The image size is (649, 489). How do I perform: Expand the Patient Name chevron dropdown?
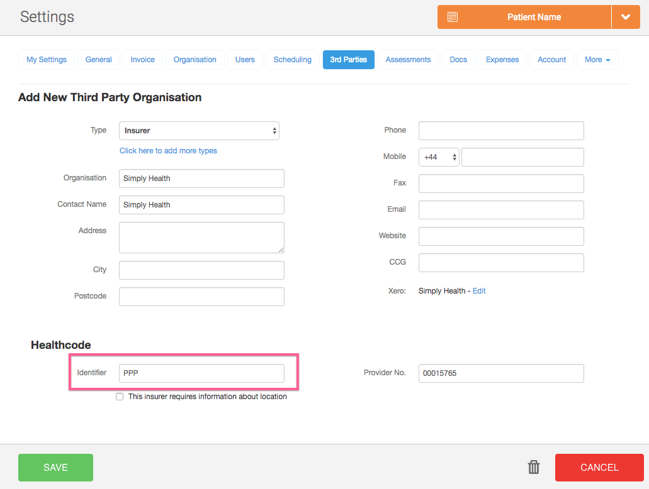coord(625,17)
